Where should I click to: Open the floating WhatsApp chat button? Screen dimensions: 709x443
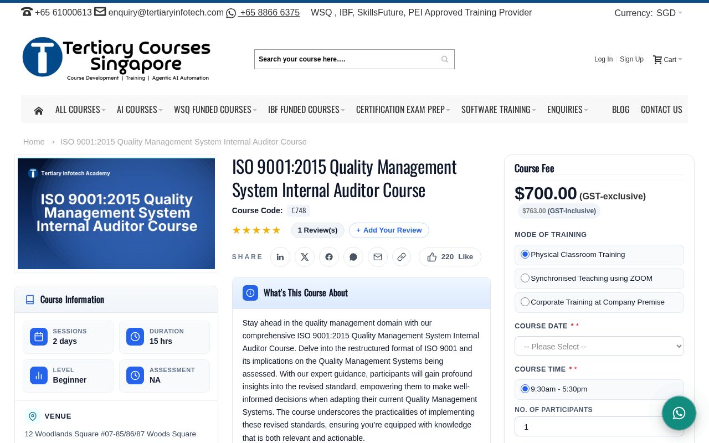tap(679, 413)
